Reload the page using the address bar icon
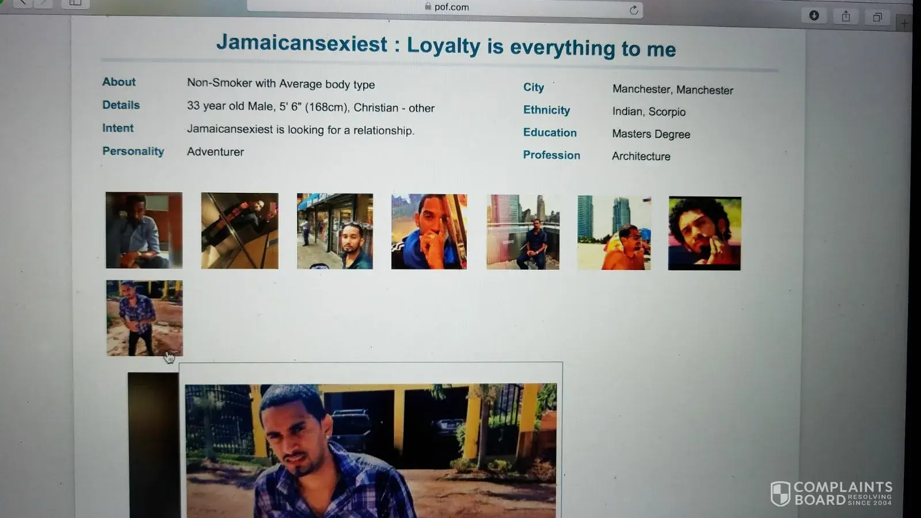The width and height of the screenshot is (921, 518). click(x=634, y=10)
